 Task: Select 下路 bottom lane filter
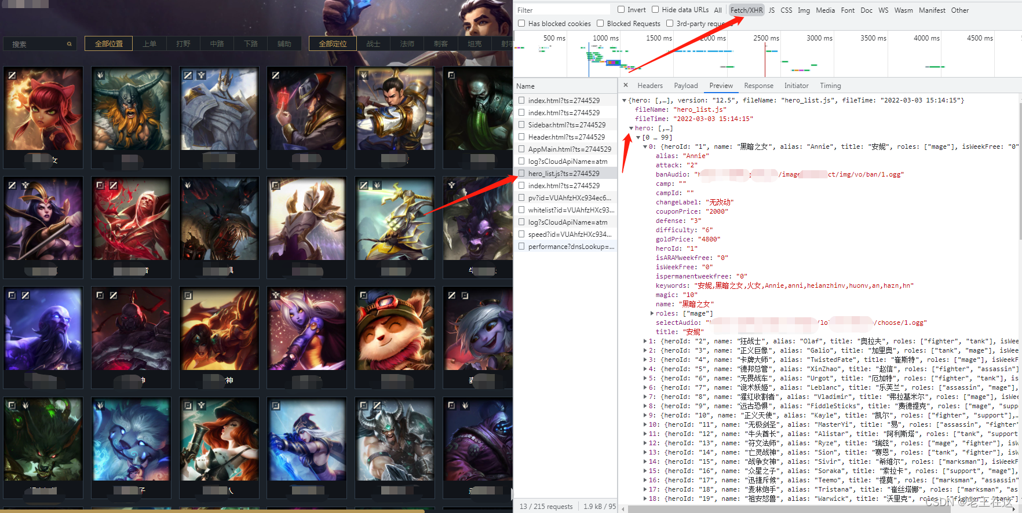point(250,43)
